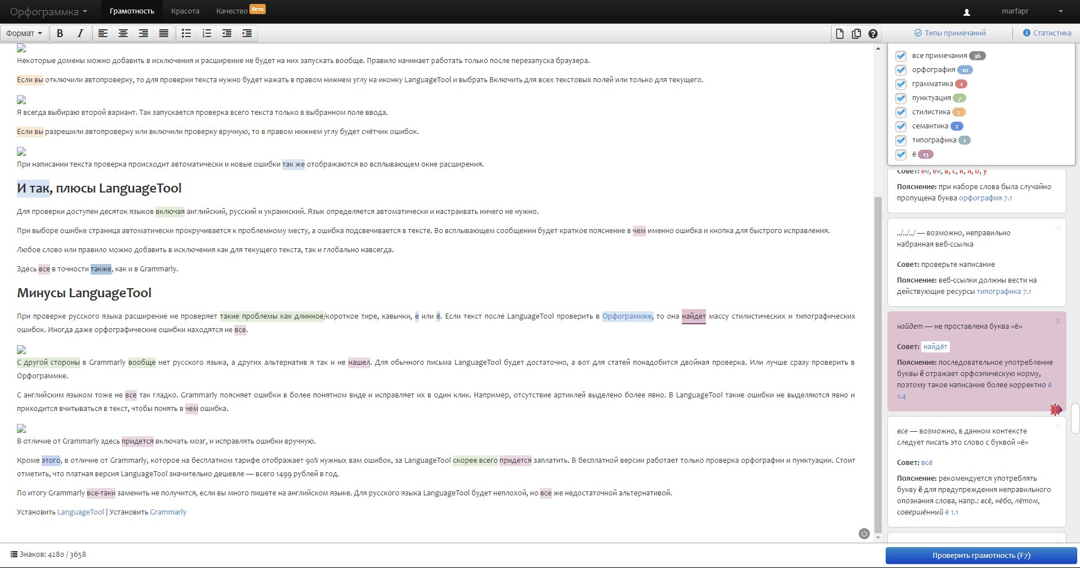Click the highlighted word «этого»
Viewport: 1080px width, 568px height.
pyautogui.click(x=51, y=460)
